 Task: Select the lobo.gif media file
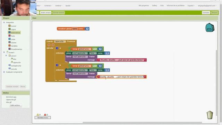pyautogui.click(x=9, y=102)
